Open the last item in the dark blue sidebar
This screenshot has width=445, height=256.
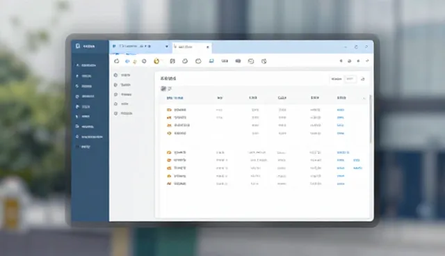tap(83, 147)
